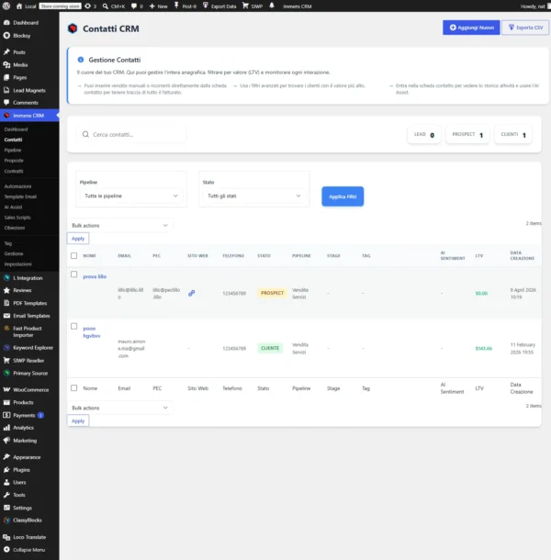Click the top Apply bulk button

(78, 239)
